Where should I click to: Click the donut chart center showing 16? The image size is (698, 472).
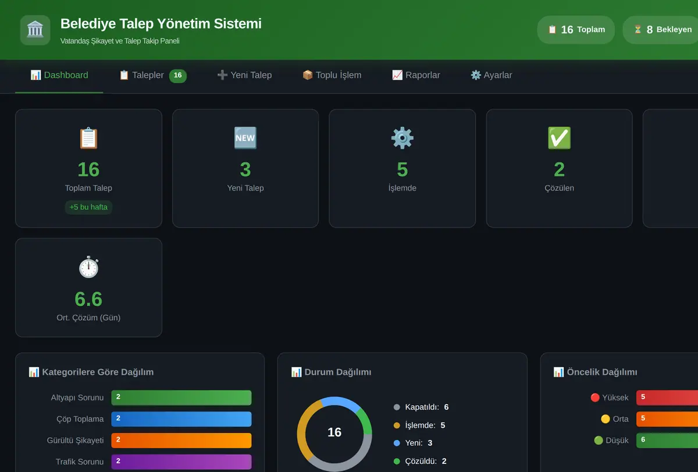coord(334,432)
